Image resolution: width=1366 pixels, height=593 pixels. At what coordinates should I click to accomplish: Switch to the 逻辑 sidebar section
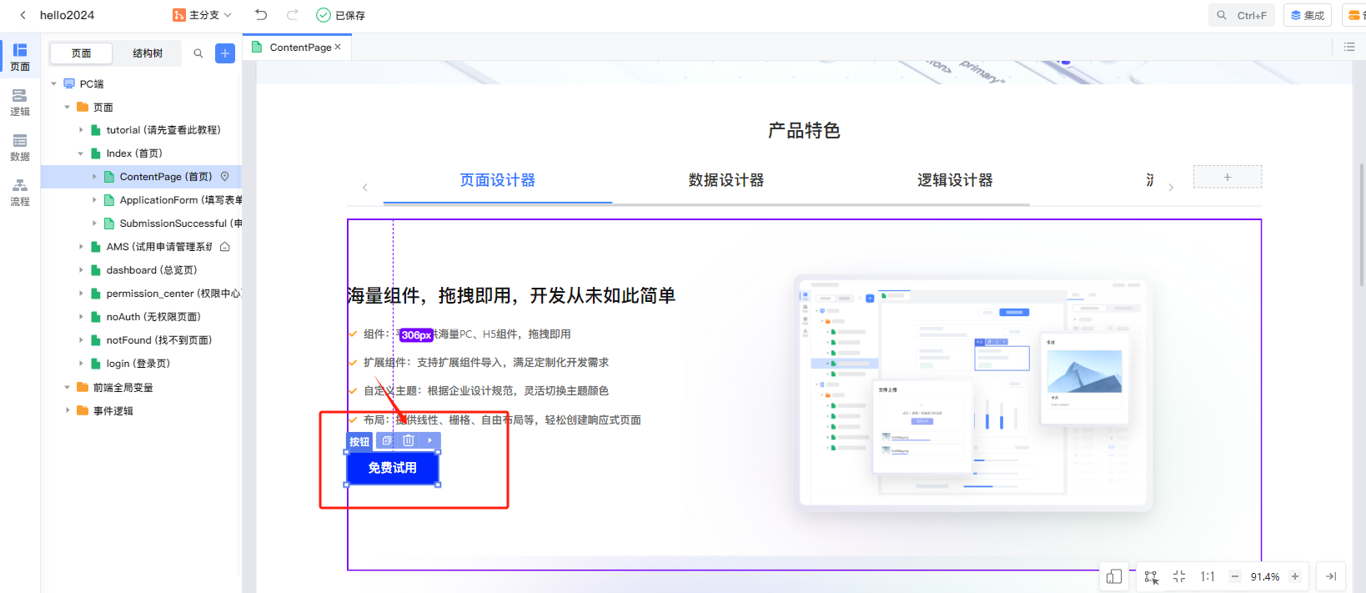tap(20, 102)
